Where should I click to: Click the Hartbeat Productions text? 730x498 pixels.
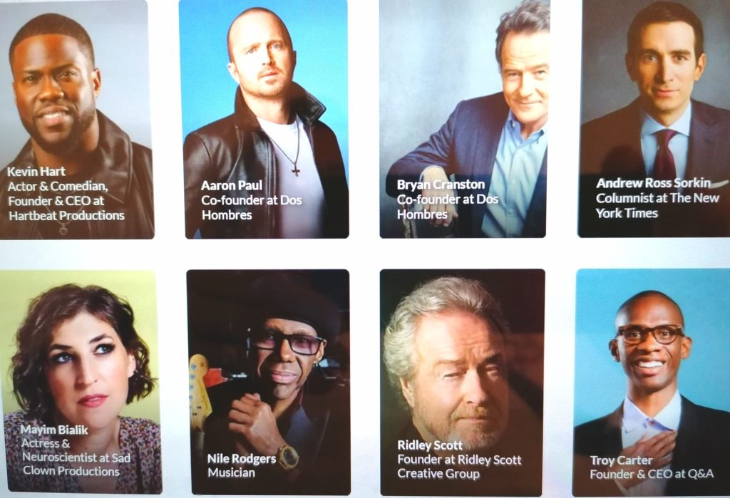[66, 215]
